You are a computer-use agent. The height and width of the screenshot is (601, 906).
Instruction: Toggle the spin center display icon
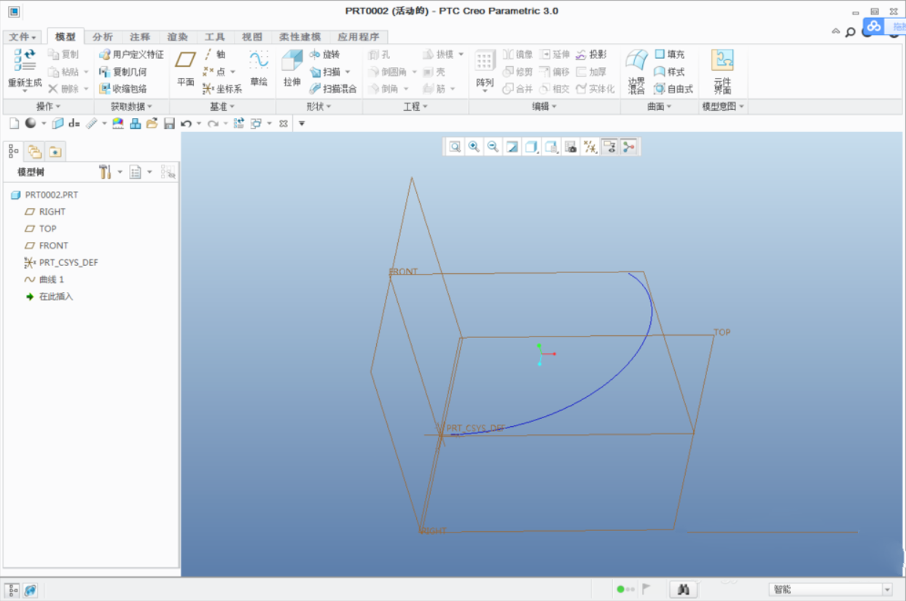click(x=628, y=146)
